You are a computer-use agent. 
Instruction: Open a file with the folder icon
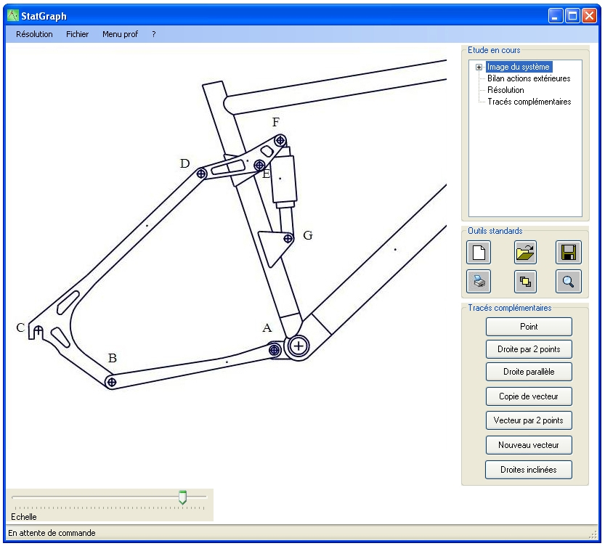click(x=524, y=253)
